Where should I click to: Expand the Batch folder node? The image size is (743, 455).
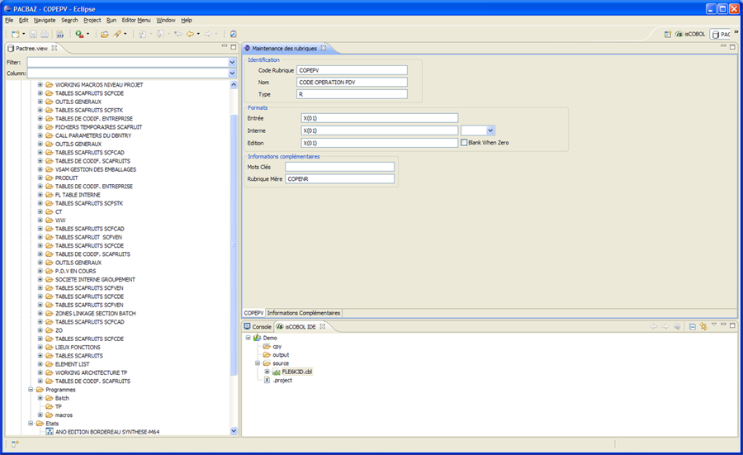[40, 398]
